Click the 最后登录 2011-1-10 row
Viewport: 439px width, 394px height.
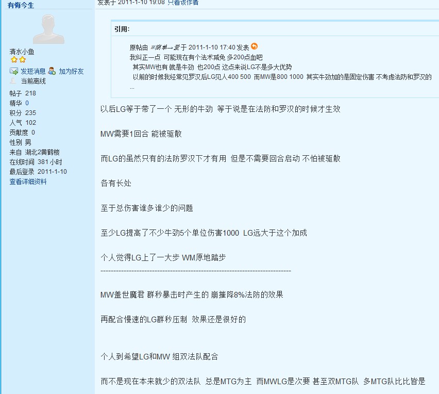click(38, 172)
